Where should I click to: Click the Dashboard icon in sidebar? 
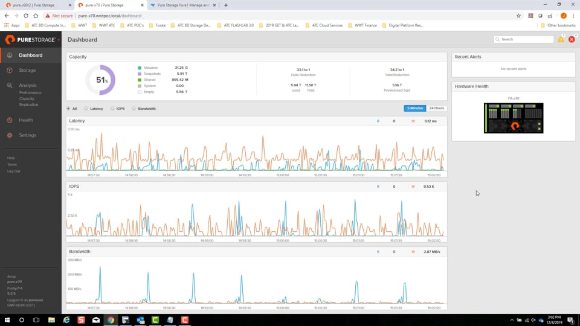(10, 55)
